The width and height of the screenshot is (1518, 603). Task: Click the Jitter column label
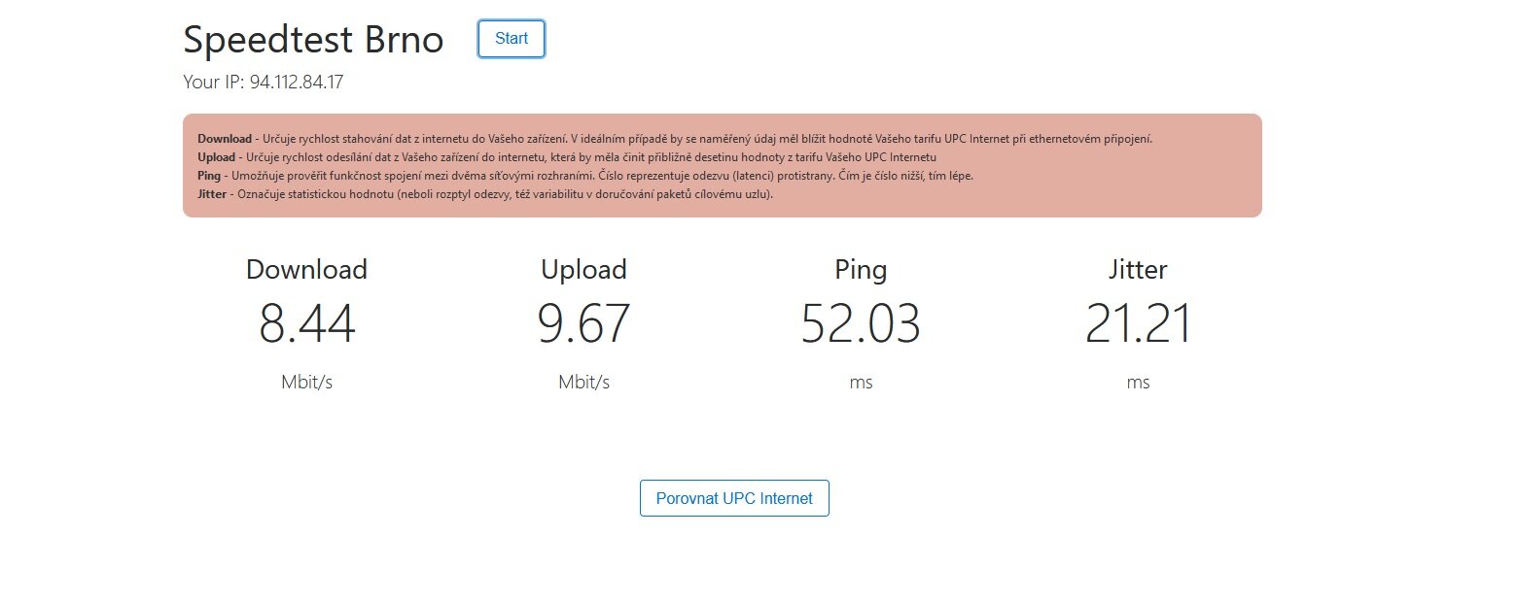pyautogui.click(x=1138, y=269)
